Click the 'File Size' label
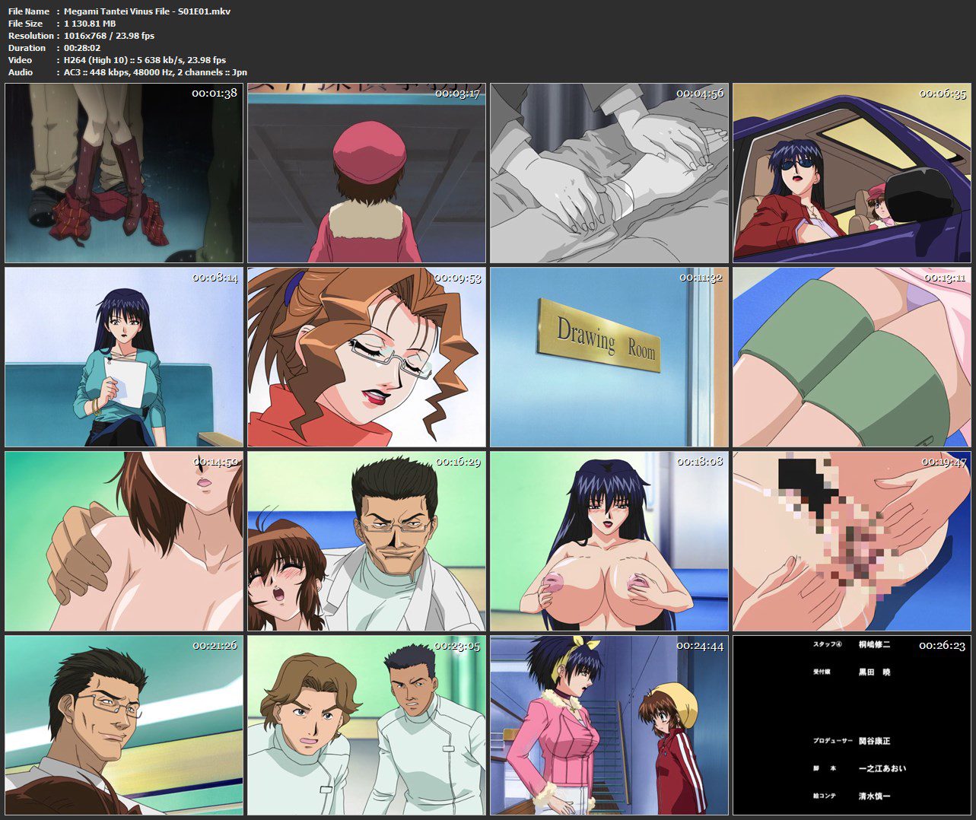 point(26,24)
